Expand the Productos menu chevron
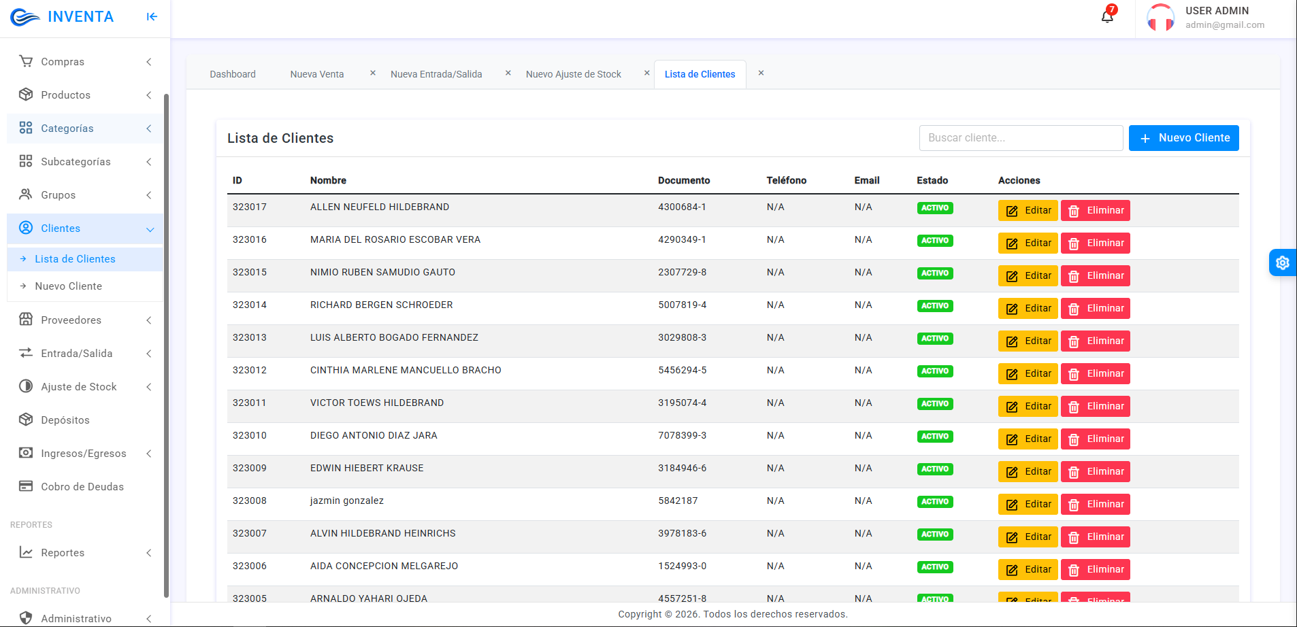1297x627 pixels. click(x=148, y=95)
